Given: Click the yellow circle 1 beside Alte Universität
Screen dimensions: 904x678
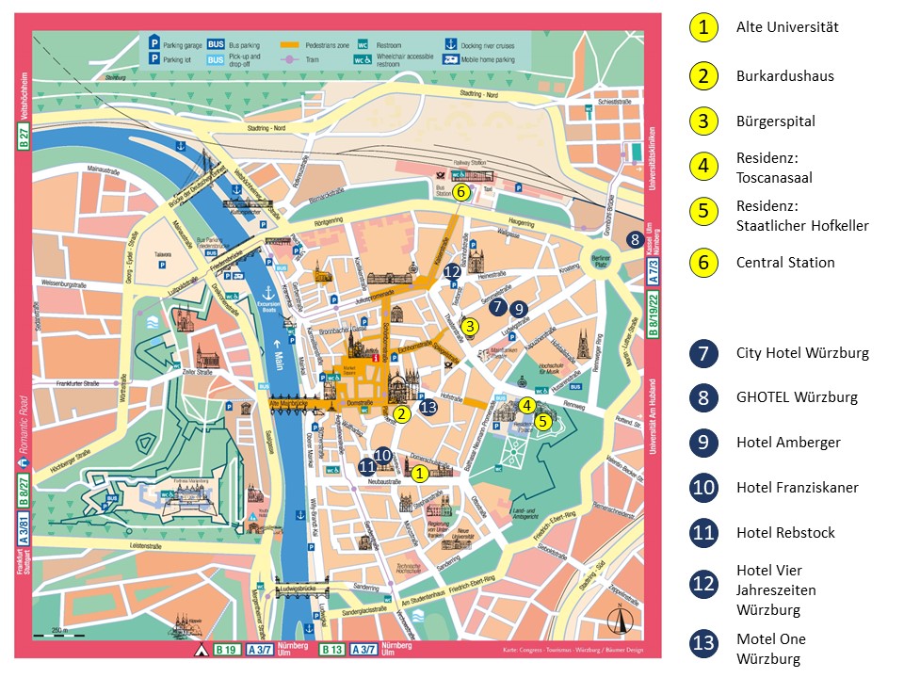Looking at the screenshot, I should pos(702,27).
